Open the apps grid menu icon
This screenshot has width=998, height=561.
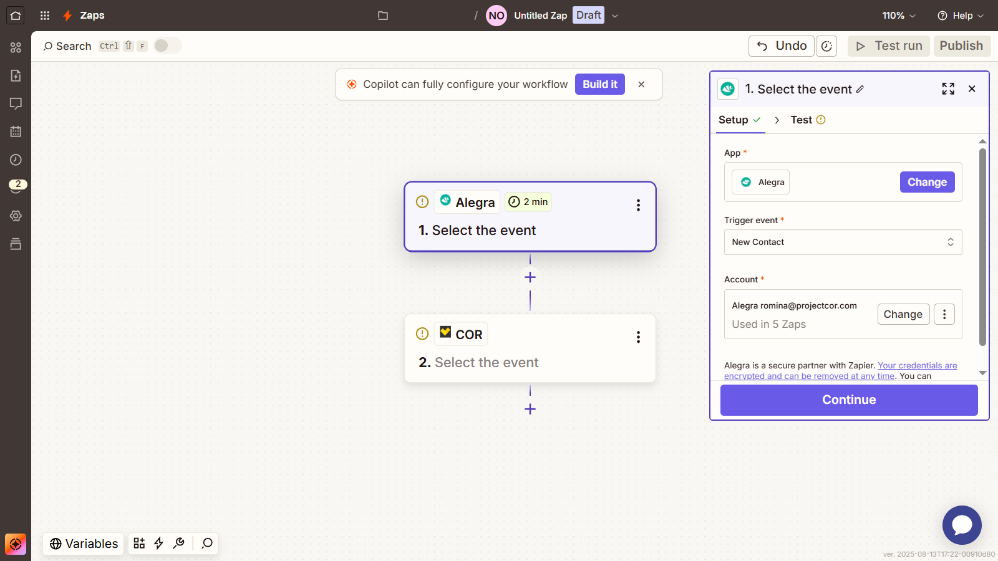click(45, 16)
